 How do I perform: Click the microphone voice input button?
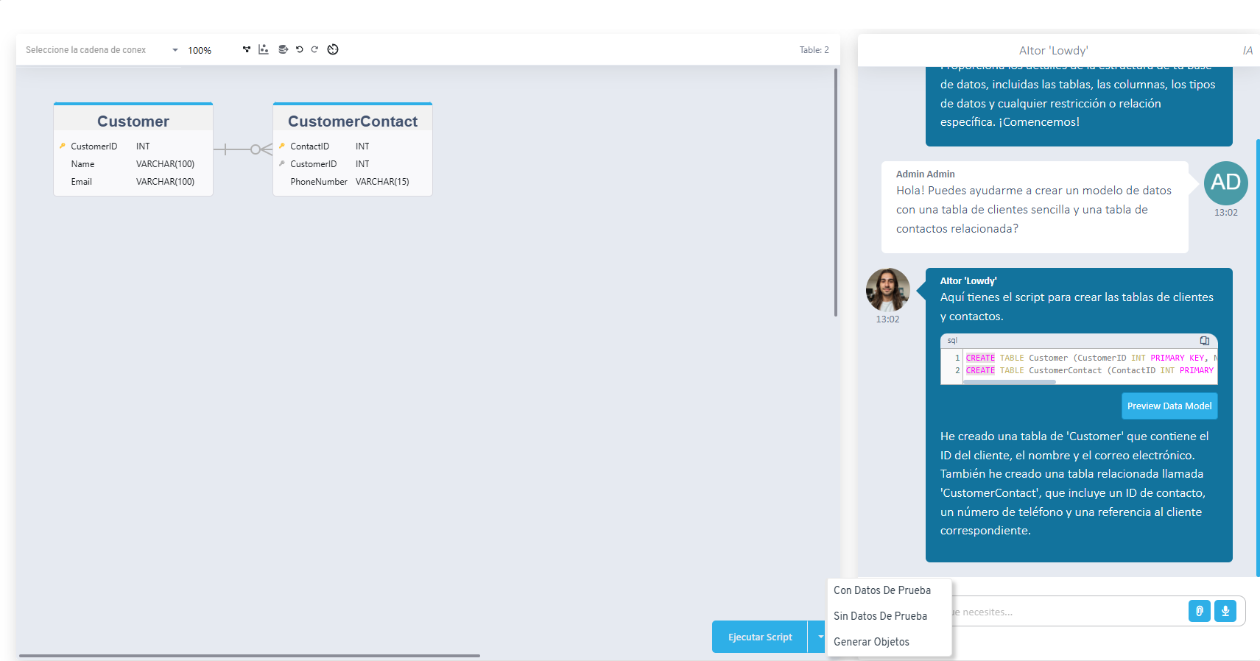[1225, 611]
